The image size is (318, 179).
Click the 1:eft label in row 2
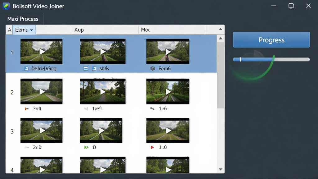click(97, 109)
